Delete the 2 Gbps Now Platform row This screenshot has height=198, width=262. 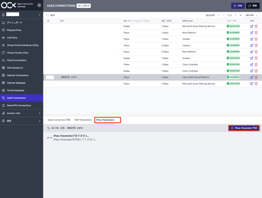[256, 52]
